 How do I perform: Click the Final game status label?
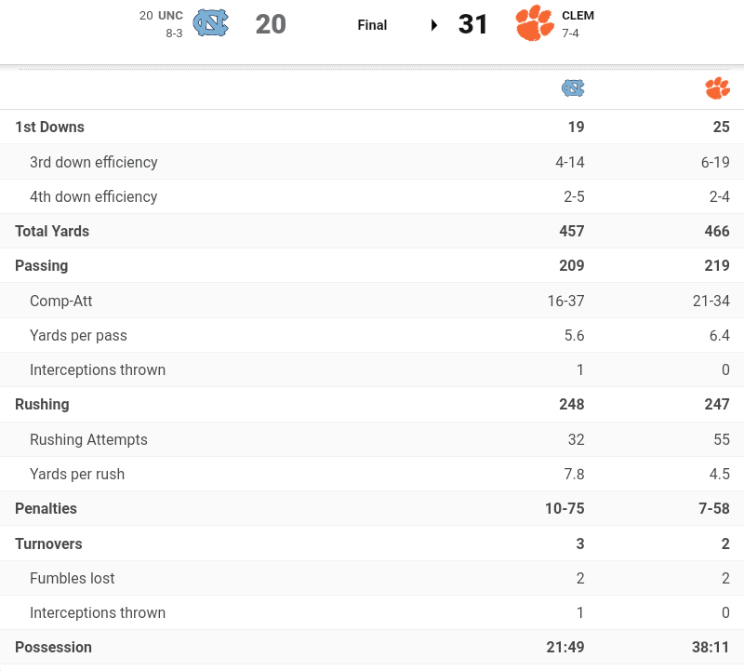[x=372, y=25]
